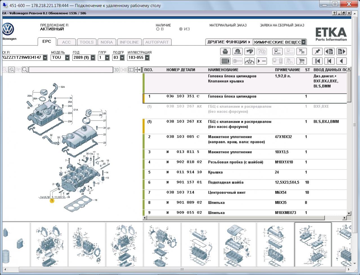Image resolution: width=360 pixels, height=275 pixels.
Task: Click ЗАЯВКА НА СБОРНЫЙ ЗАКАЗ link
Action: 282,25
